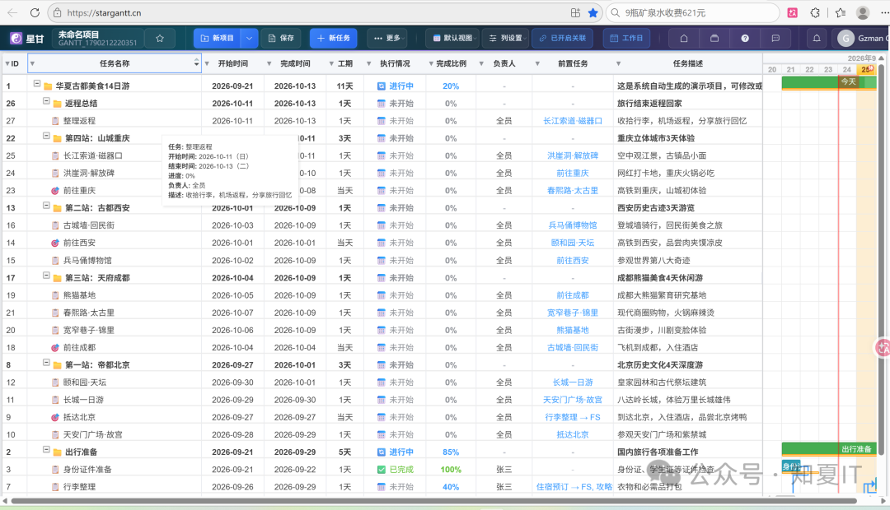Image resolution: width=890 pixels, height=510 pixels.
Task: Collapse the 华夏古都美食14日游 root project
Action: [37, 84]
